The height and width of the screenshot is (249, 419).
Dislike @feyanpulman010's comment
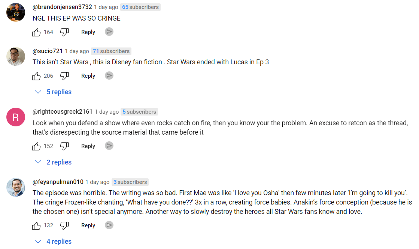click(64, 226)
